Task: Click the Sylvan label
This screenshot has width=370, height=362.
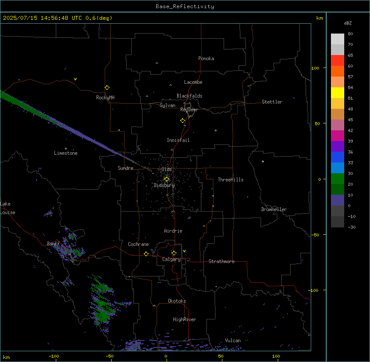Action: tap(167, 105)
